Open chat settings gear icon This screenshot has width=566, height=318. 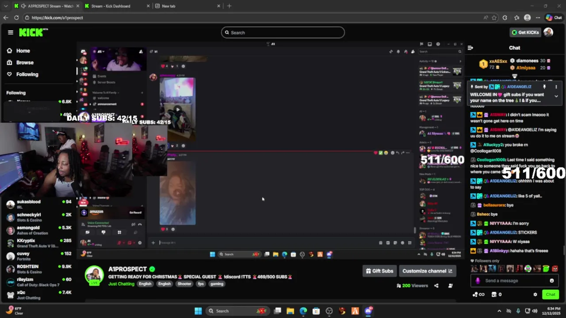pyautogui.click(x=535, y=295)
